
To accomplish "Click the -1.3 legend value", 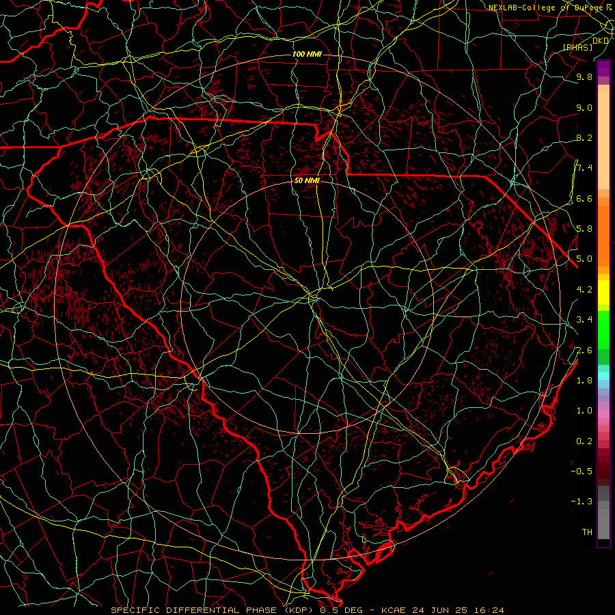I will click(582, 502).
